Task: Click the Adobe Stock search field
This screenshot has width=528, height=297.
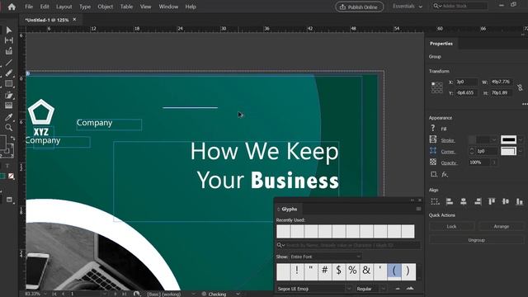Action: click(460, 6)
